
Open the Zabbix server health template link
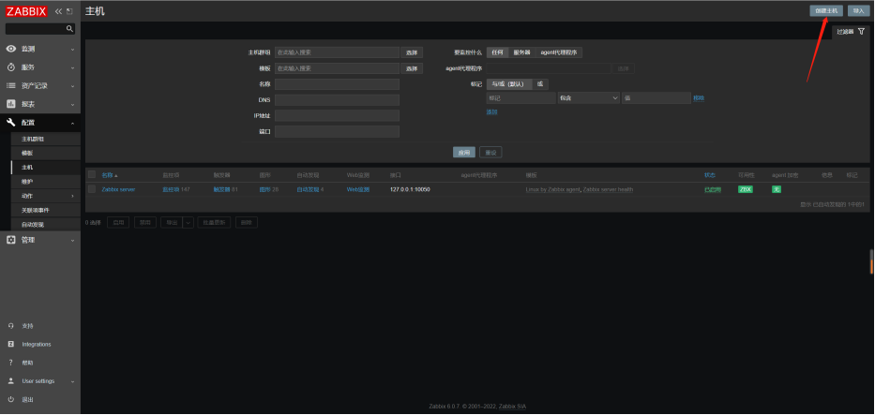pos(608,189)
